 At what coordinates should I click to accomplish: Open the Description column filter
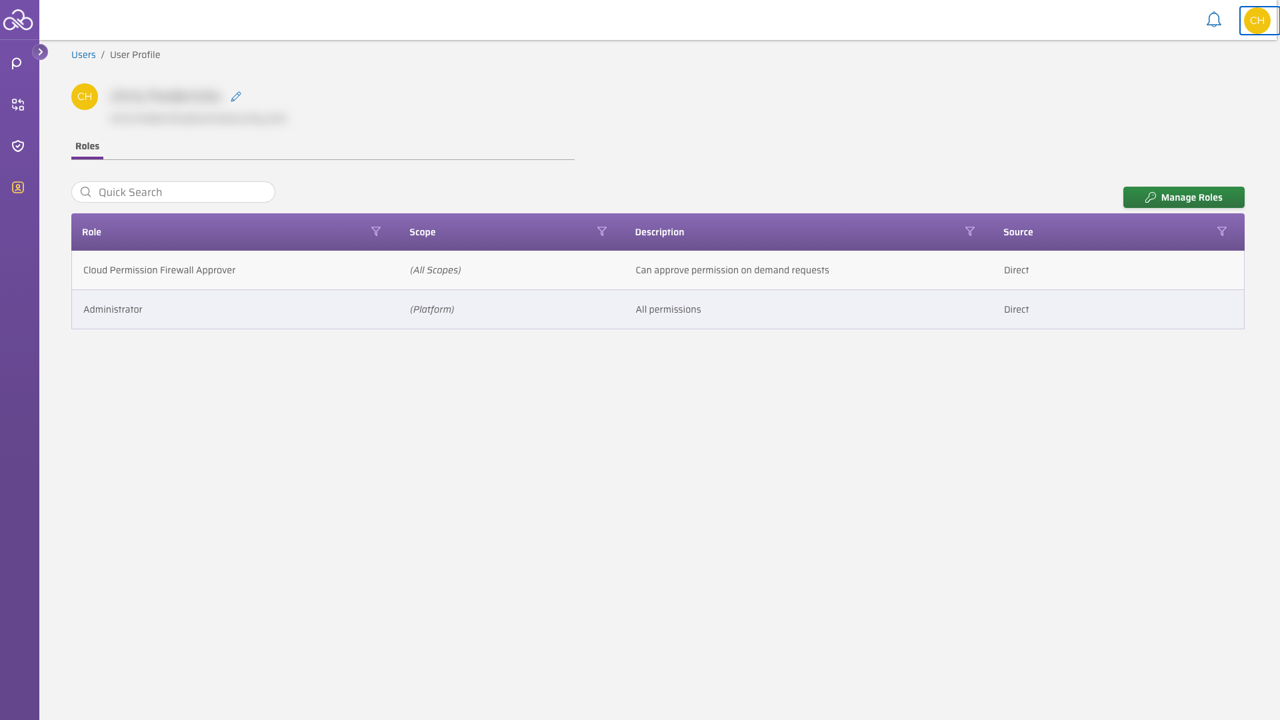[x=970, y=231]
